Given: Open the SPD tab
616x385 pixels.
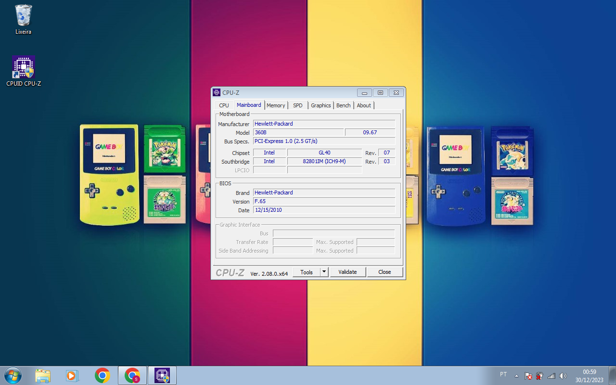Looking at the screenshot, I should [x=298, y=105].
